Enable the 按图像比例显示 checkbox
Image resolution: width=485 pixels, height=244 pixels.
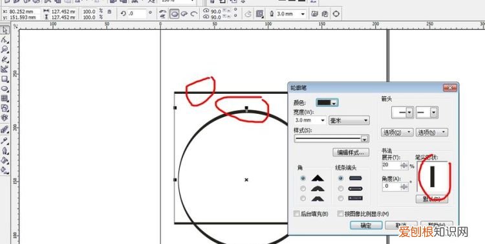pyautogui.click(x=341, y=214)
